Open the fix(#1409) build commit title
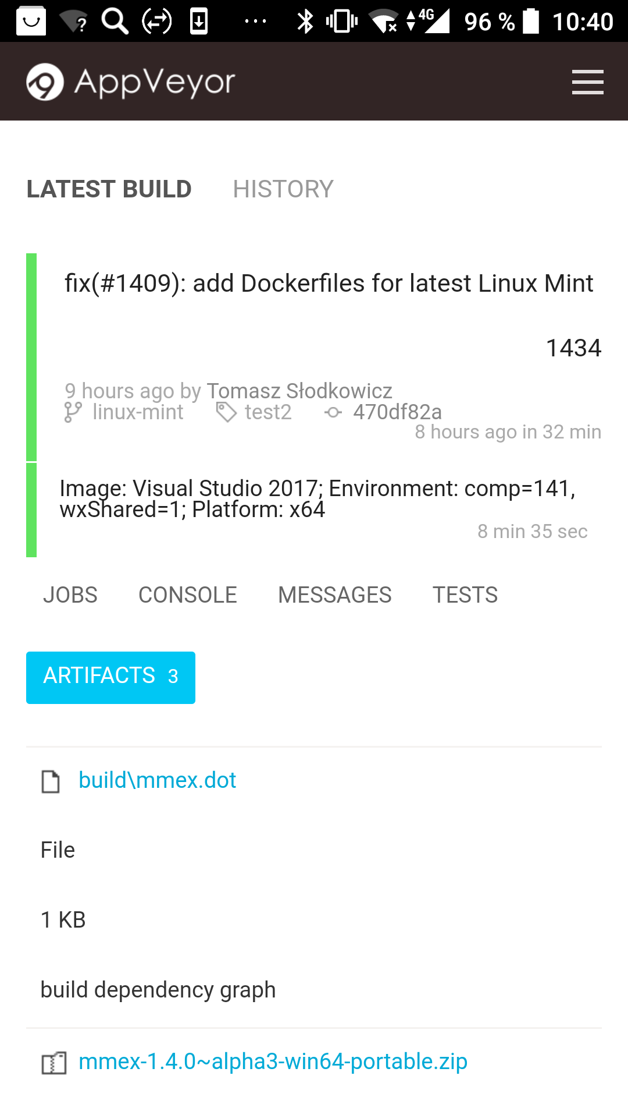This screenshot has width=628, height=1118. tap(329, 284)
